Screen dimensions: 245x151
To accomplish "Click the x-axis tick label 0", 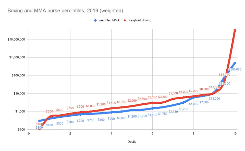I will 29,134.
